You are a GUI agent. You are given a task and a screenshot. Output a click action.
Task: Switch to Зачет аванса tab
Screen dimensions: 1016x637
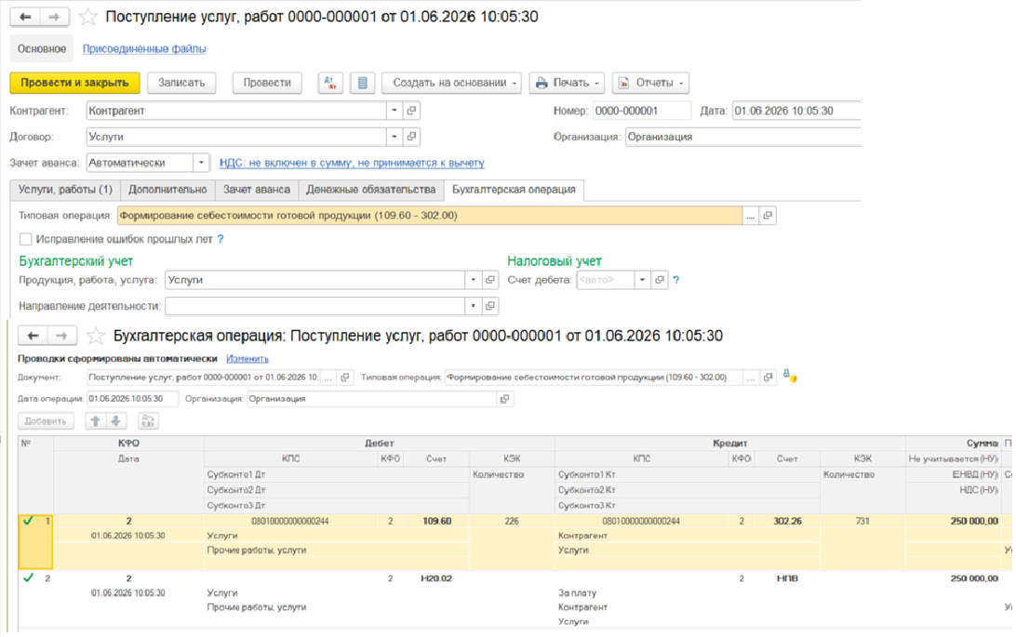(x=257, y=190)
